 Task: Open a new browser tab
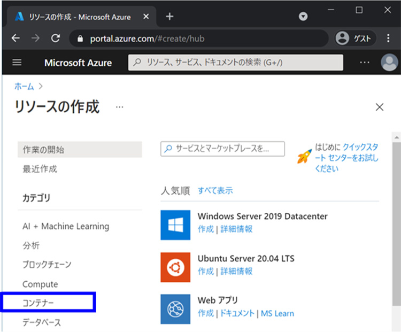coord(169,17)
